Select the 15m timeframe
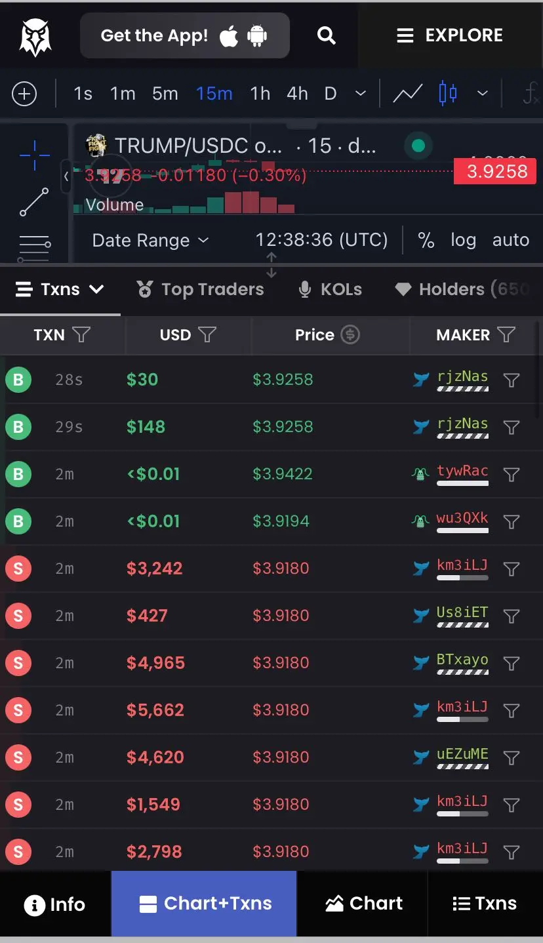 (x=214, y=94)
